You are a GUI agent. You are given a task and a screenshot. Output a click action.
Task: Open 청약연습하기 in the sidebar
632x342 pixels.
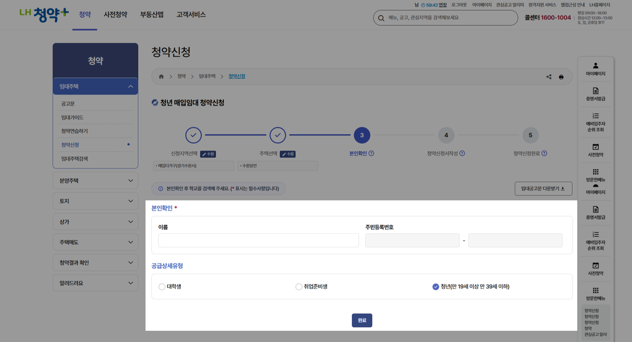pyautogui.click(x=75, y=131)
